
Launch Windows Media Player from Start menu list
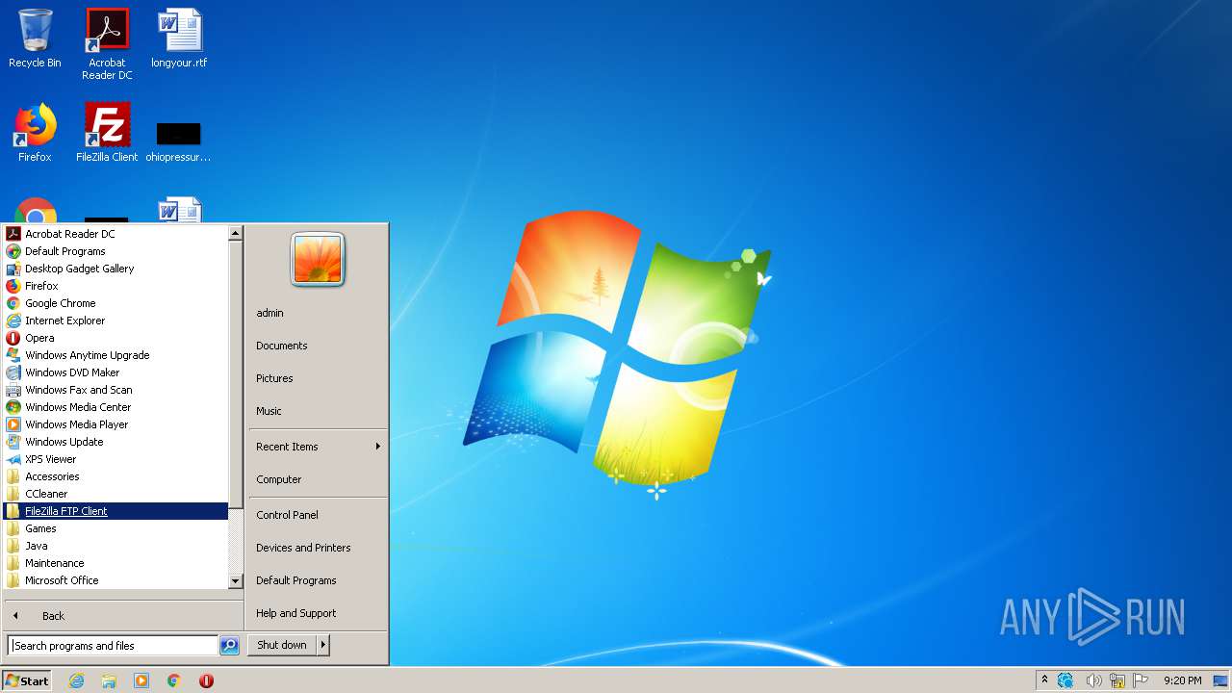tap(116, 424)
